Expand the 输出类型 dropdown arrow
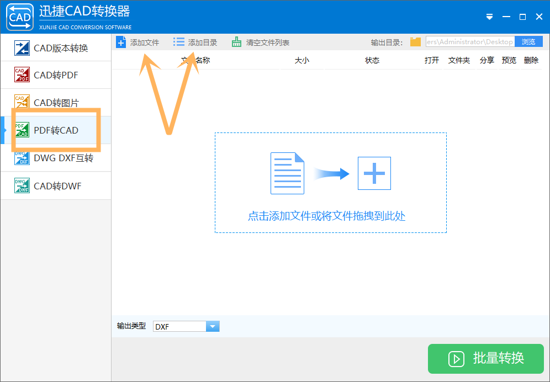Image resolution: width=550 pixels, height=382 pixels. (213, 327)
